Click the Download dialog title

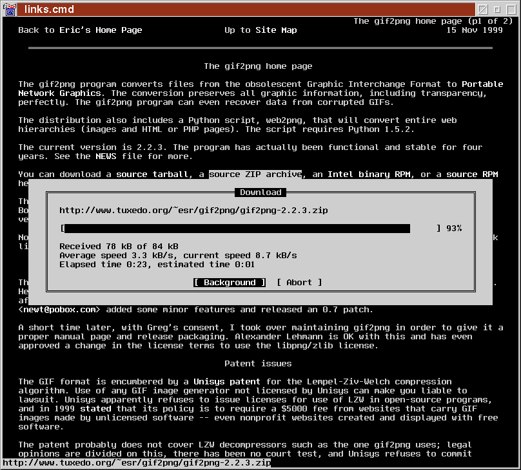point(260,193)
